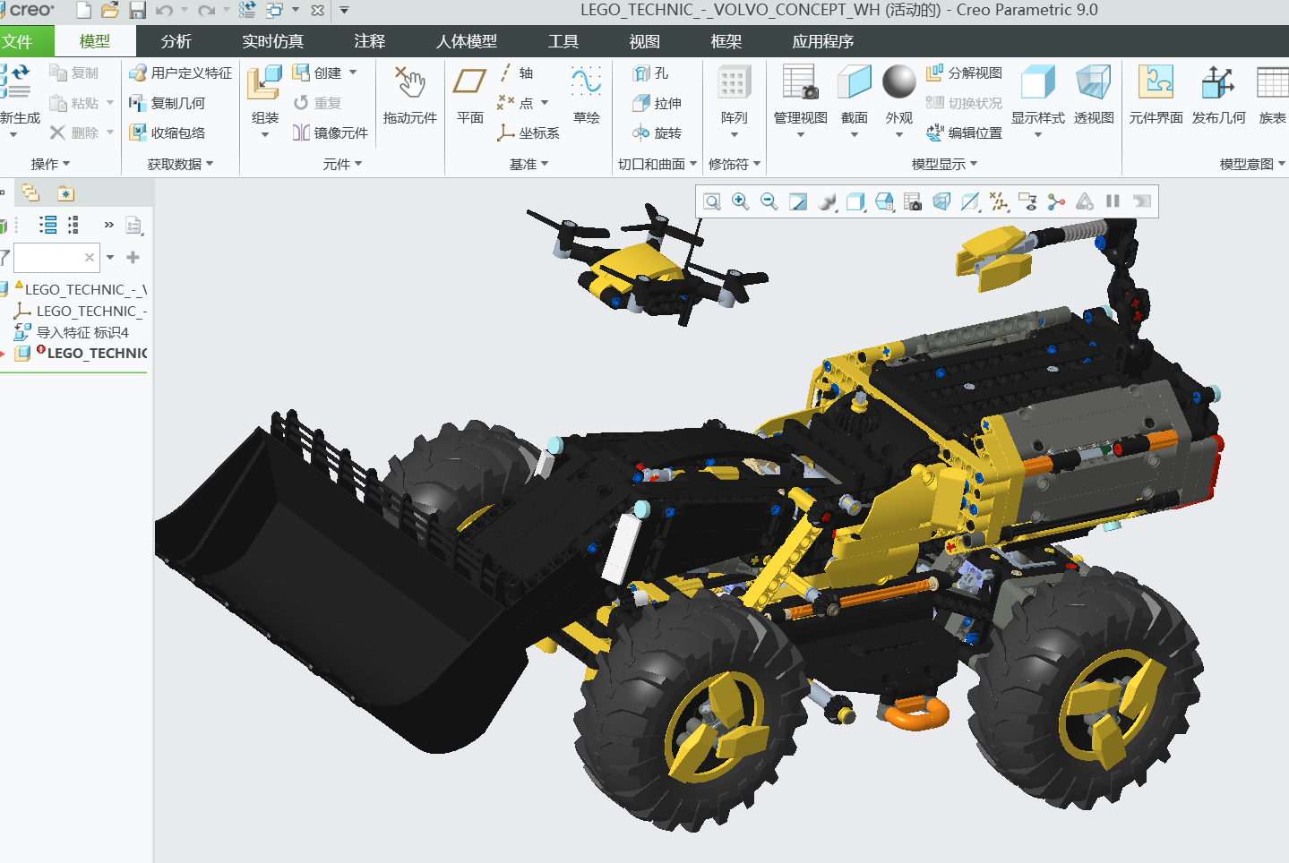Click 复制几何 copy geometry button
Screen dimensions: 1289x863
pyautogui.click(x=168, y=103)
